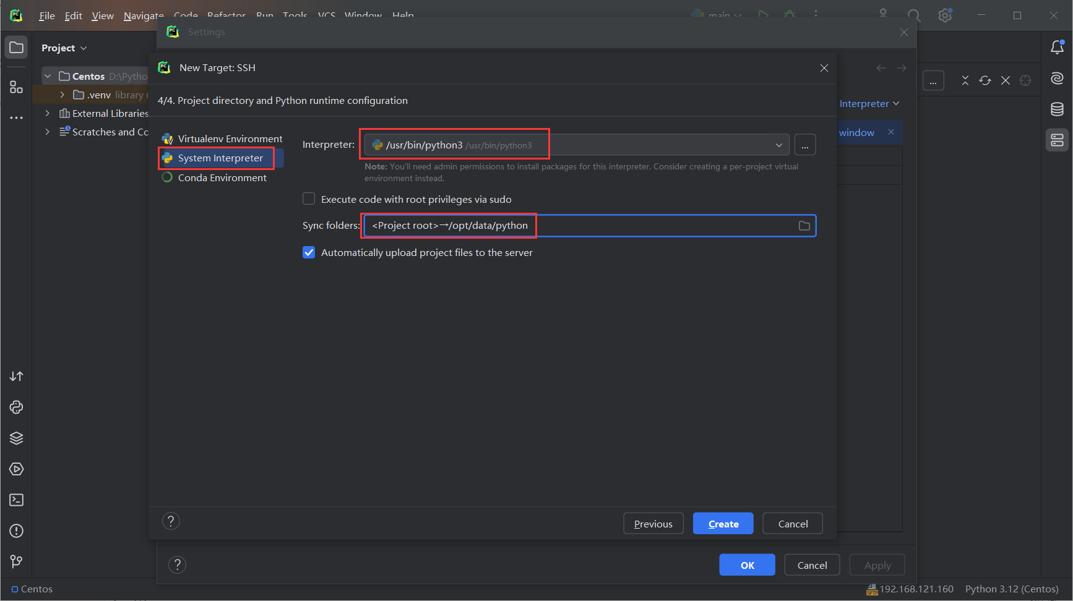Click the Previous button
Viewport: 1073px width, 601px height.
pyautogui.click(x=653, y=524)
